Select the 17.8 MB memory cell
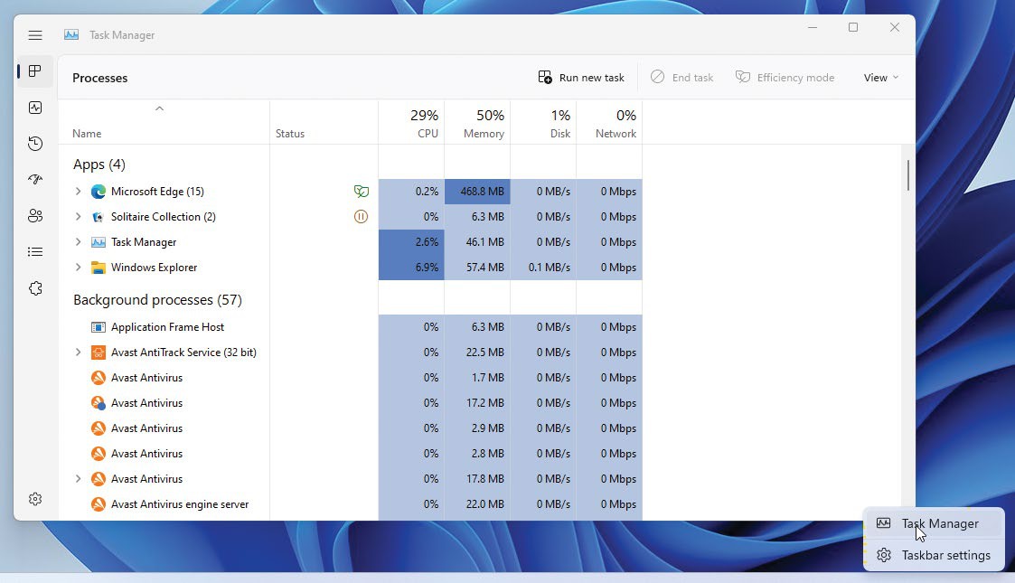The image size is (1015, 583). [477, 479]
